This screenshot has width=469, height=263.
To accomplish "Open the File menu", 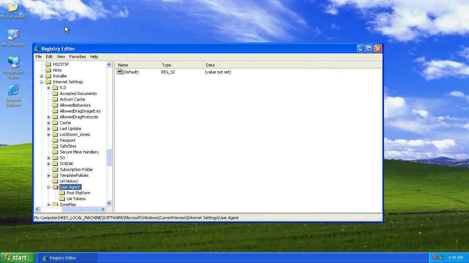I will pyautogui.click(x=38, y=57).
